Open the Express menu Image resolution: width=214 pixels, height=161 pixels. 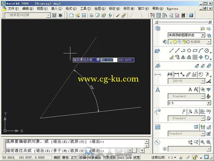pyautogui.click(x=172, y=9)
